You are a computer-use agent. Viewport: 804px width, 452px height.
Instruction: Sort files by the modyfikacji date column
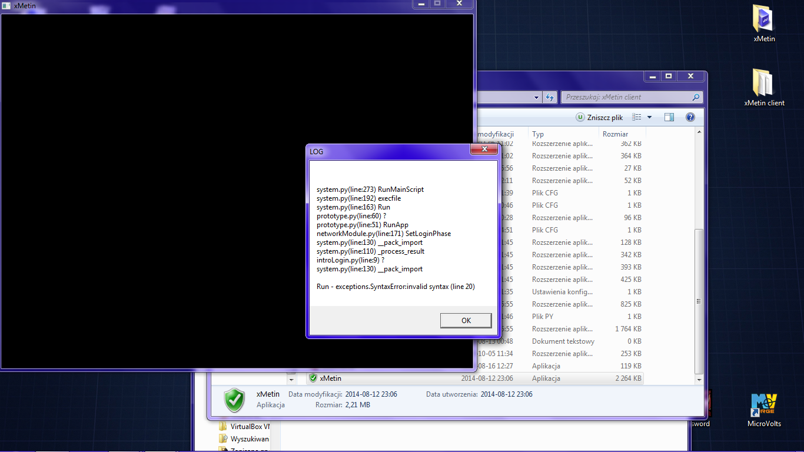pyautogui.click(x=501, y=134)
